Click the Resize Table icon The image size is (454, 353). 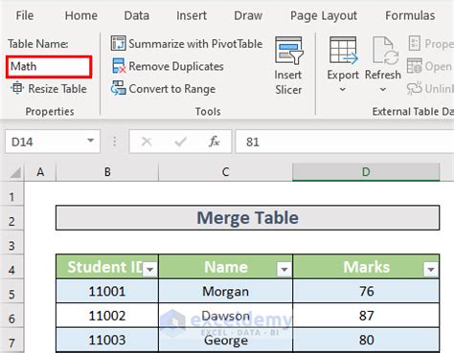pos(17,88)
